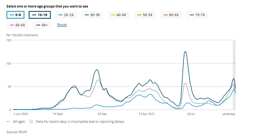Click the 13 Apr 2021 axis label
Viewport: 255px width, 134px height.
pyautogui.click(x=146, y=114)
